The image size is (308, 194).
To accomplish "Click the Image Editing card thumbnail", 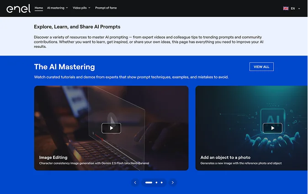I will (111, 128).
